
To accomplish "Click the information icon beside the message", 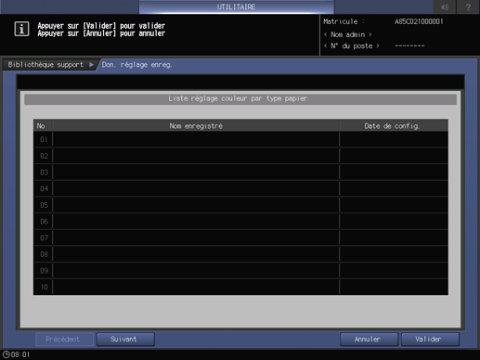I will (21, 29).
